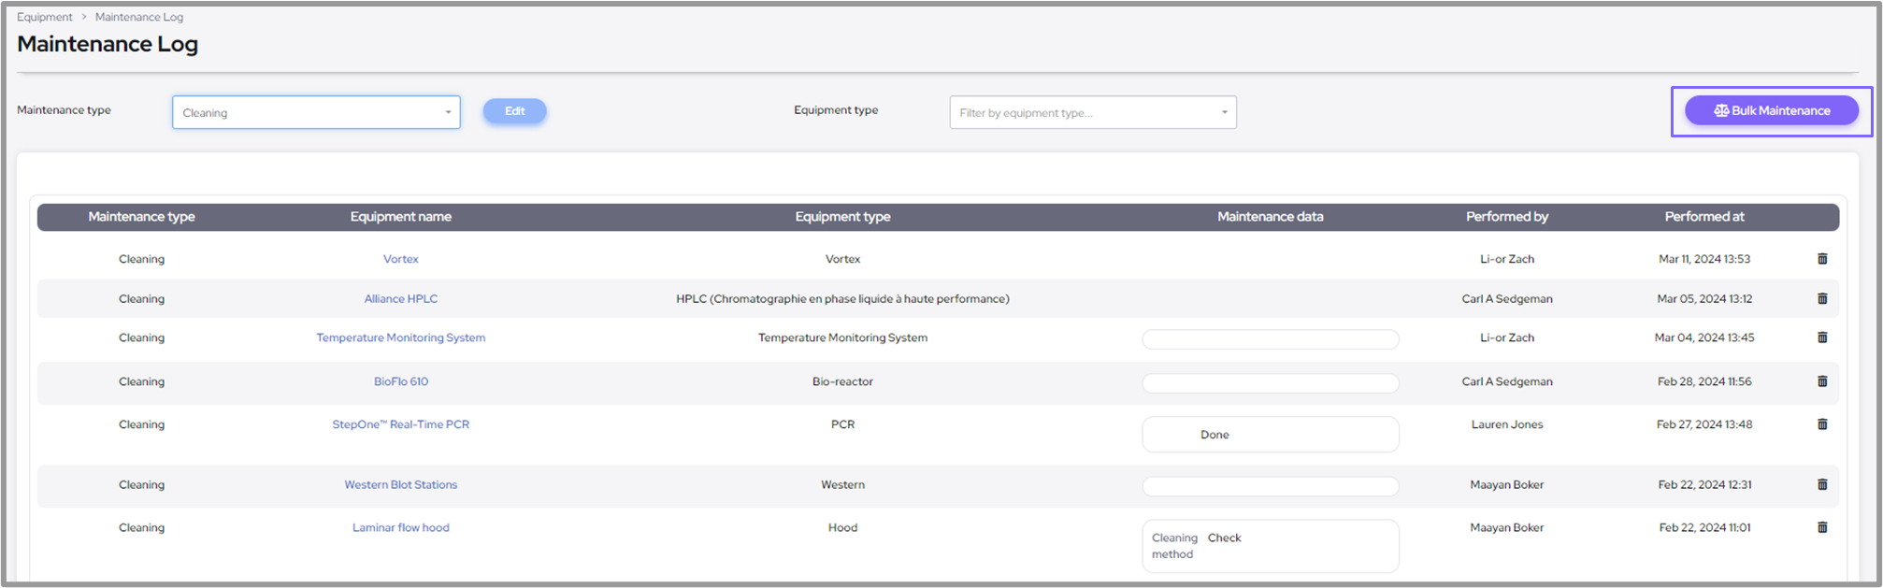This screenshot has width=1883, height=588.
Task: Click the Performed at column header
Action: tap(1703, 217)
